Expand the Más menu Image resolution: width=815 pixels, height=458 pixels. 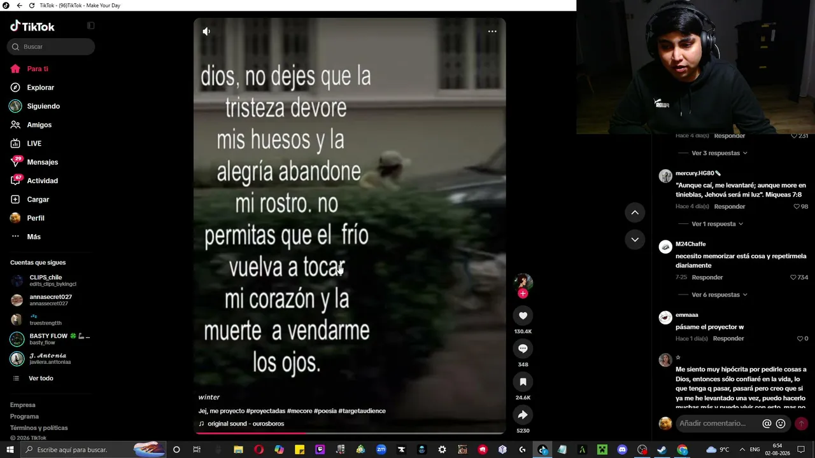pos(25,237)
